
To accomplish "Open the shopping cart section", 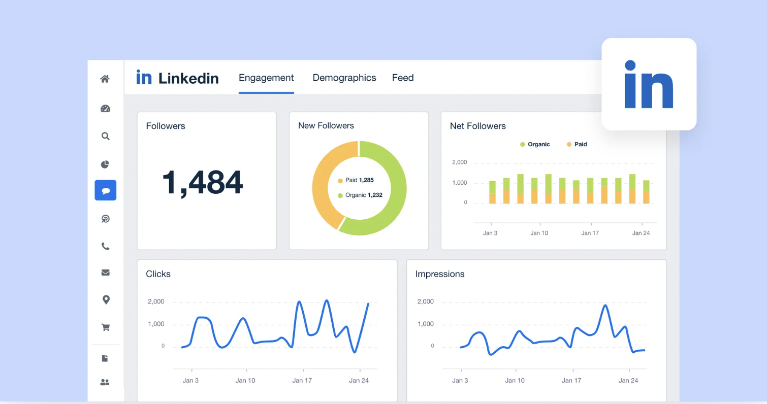I will (105, 327).
